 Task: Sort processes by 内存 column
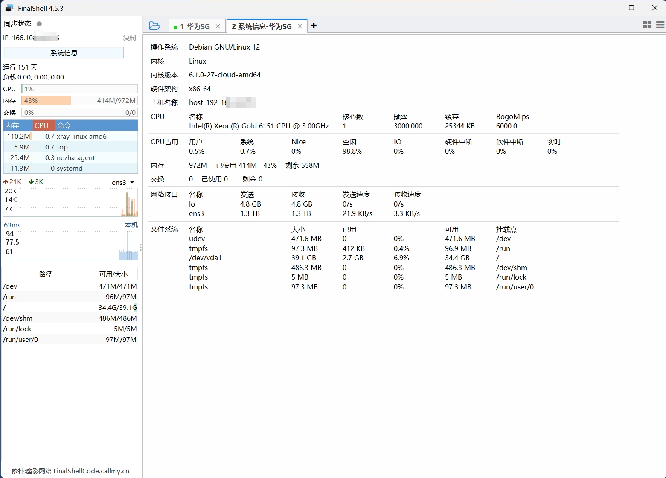pyautogui.click(x=18, y=125)
